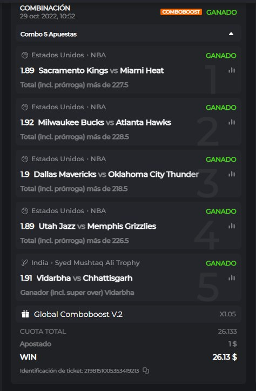256x391 pixels.
Task: Open Milwaukee Bucks vs Atlanta Hawks event
Action: pos(105,122)
